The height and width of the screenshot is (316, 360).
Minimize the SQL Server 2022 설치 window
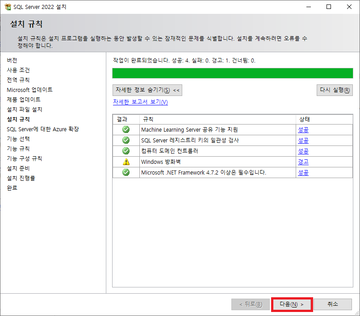309,7
